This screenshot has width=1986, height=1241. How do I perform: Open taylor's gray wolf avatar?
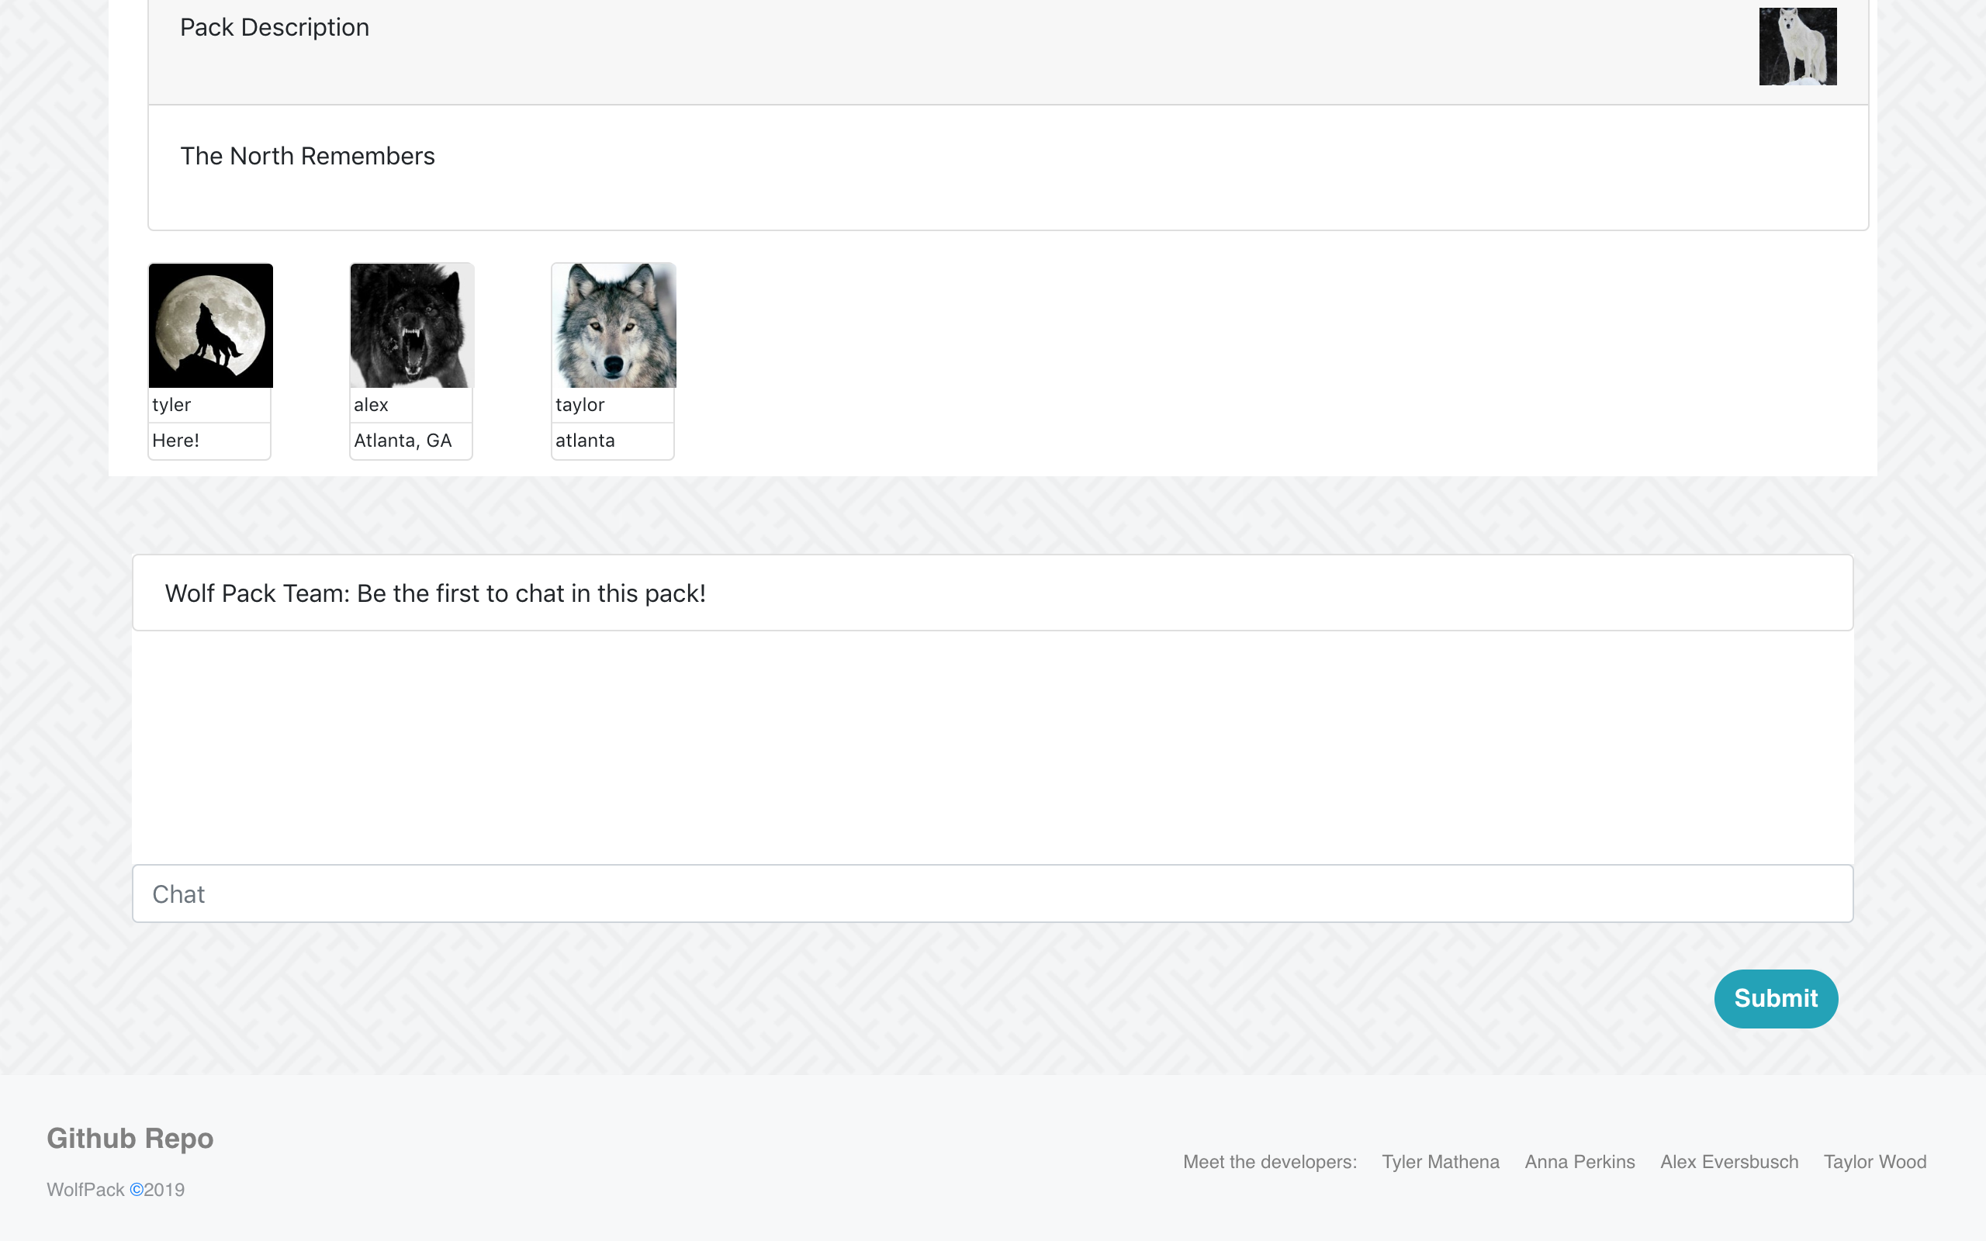coord(614,325)
